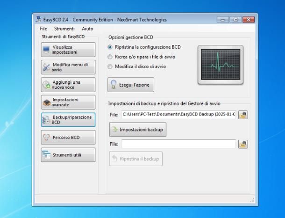Click the green arrow icon on Impostazioni backup
The height and width of the screenshot is (218, 285).
(115, 130)
